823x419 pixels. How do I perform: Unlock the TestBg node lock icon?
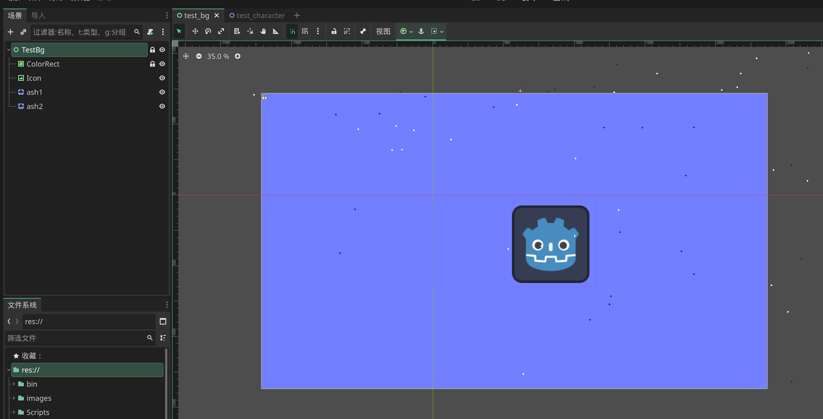[152, 50]
